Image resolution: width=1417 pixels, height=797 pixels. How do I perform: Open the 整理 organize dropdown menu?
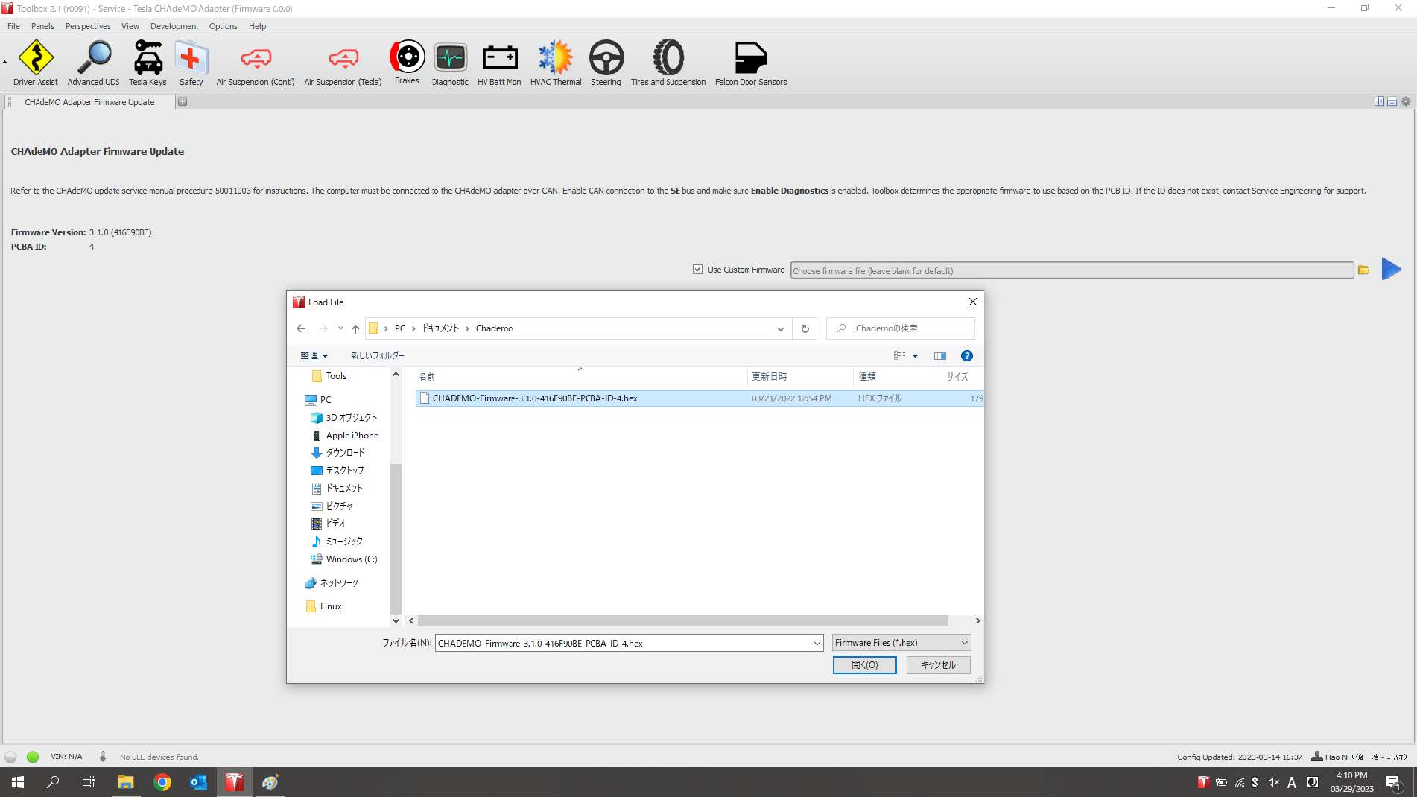coord(314,355)
